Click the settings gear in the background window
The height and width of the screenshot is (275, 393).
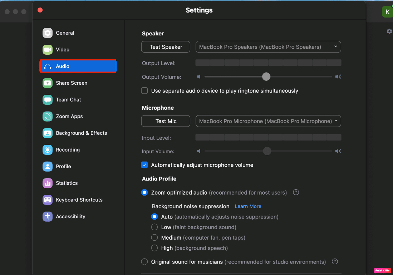[x=389, y=31]
